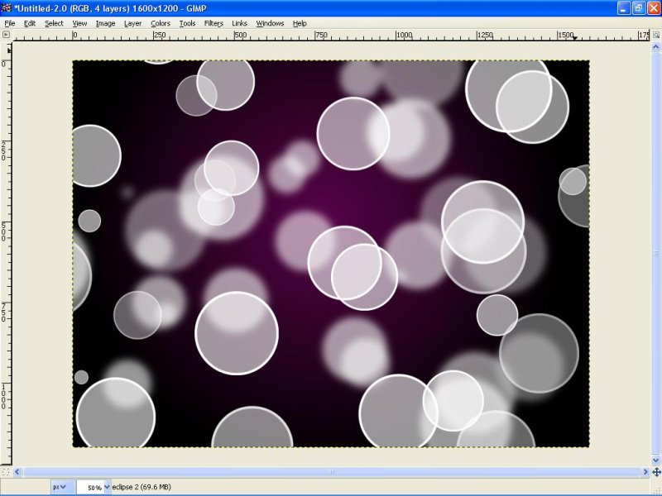Click the window resize grip at bottom-right corner
Screen dimensions: 662x496
[656, 490]
